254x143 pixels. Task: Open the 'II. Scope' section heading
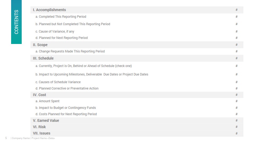click(40, 45)
